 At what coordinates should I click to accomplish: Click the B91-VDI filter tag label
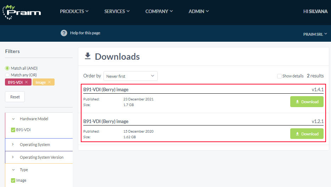15,82
